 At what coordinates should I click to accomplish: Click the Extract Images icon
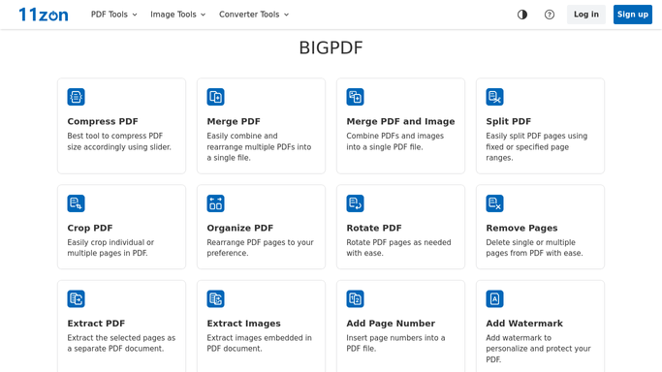coord(215,299)
